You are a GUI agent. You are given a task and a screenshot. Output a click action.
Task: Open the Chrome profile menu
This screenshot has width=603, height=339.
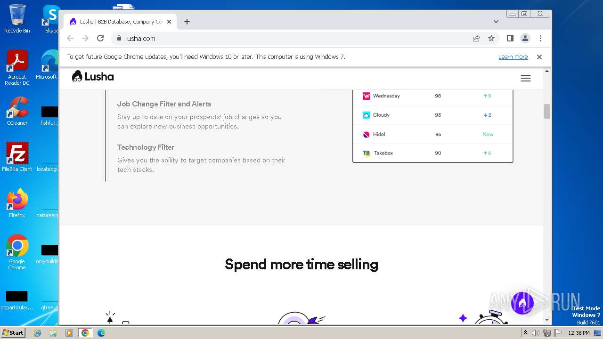(x=525, y=39)
